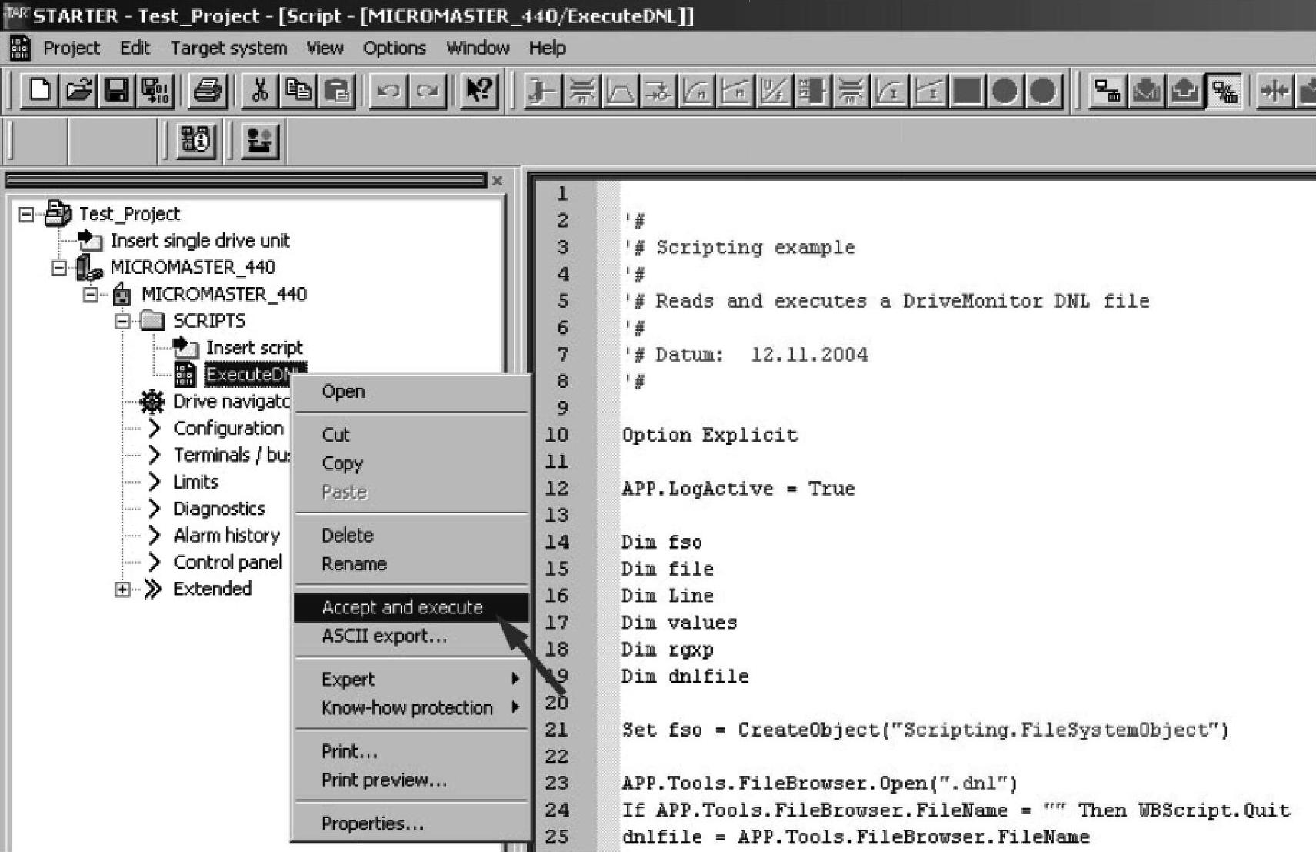The height and width of the screenshot is (852, 1316).
Task: Click the two-circles balance icon in second toolbar
Action: (x=259, y=141)
